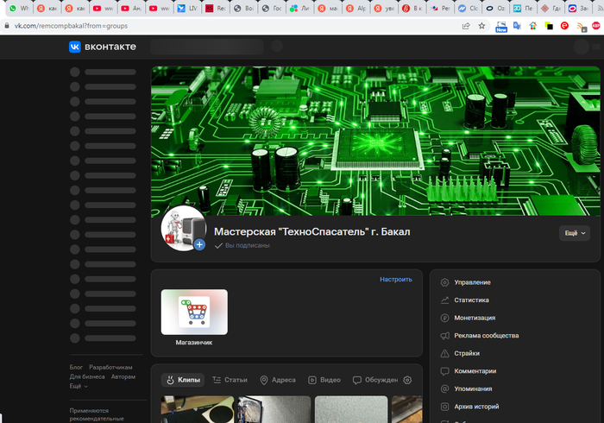
Task: Click gear icon next to content tabs
Action: click(407, 380)
